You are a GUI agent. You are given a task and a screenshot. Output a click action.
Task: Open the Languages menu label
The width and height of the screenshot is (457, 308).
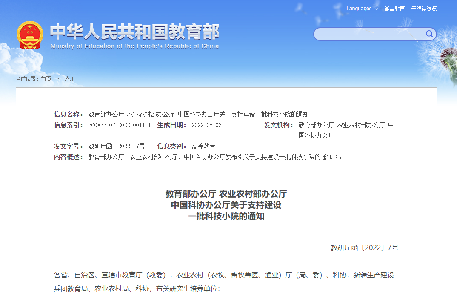[x=359, y=9]
